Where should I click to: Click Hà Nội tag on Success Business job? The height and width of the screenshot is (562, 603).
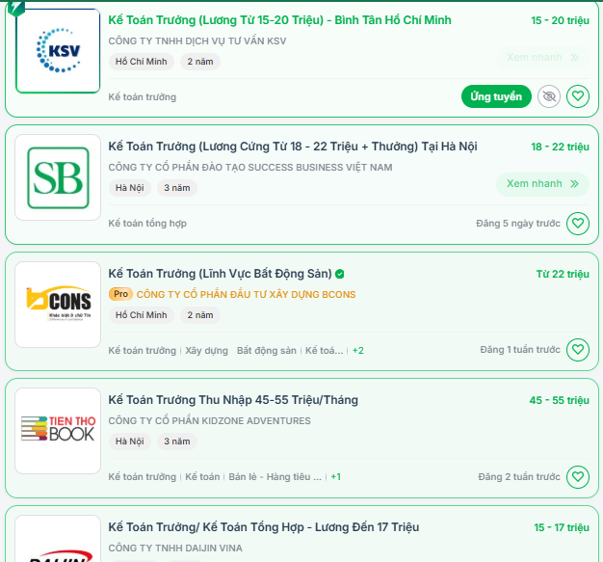130,188
